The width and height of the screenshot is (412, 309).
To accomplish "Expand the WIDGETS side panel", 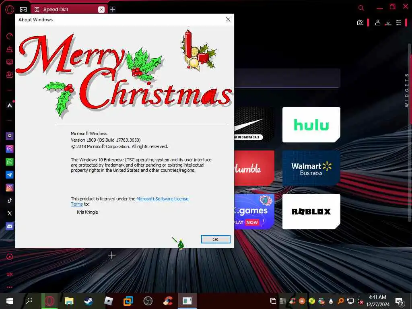I will pyautogui.click(x=406, y=90).
